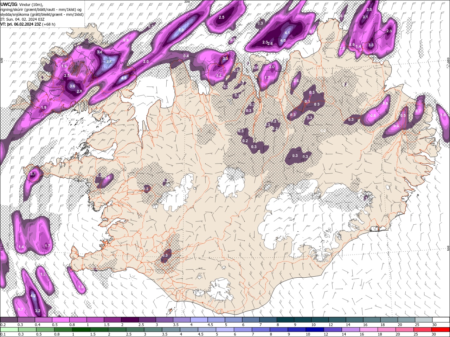Click the '1.6' value in the Westfjords

tap(64, 66)
